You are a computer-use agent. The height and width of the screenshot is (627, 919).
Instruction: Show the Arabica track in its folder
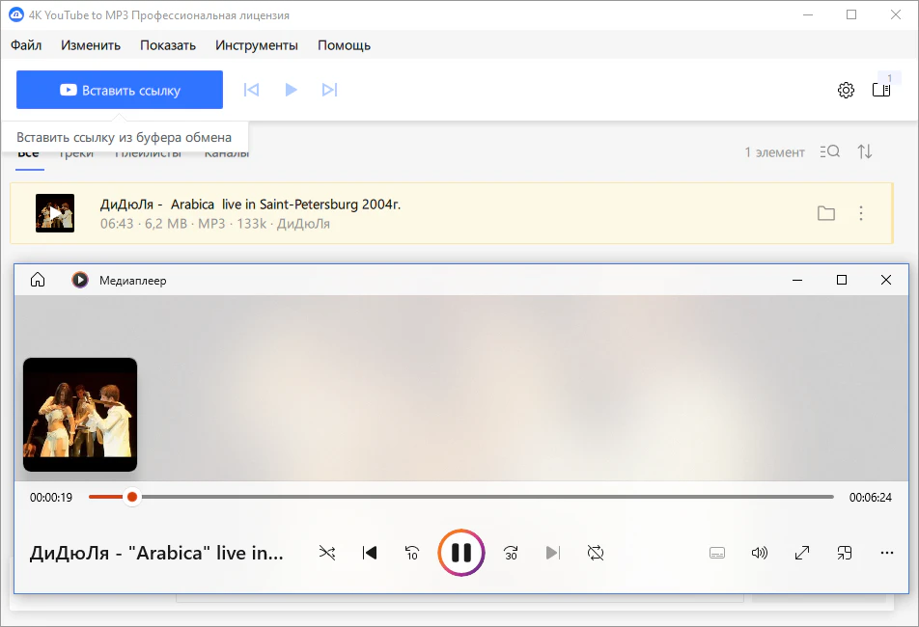[826, 213]
